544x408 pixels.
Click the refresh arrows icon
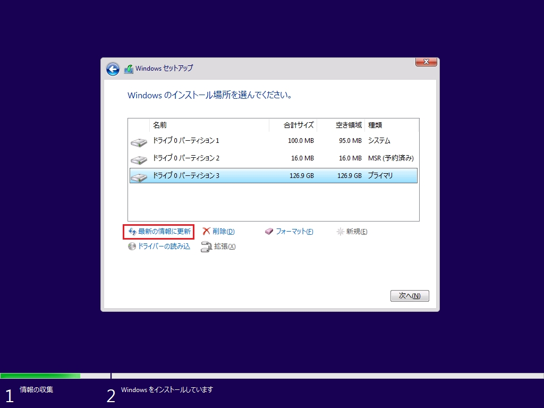tap(132, 232)
